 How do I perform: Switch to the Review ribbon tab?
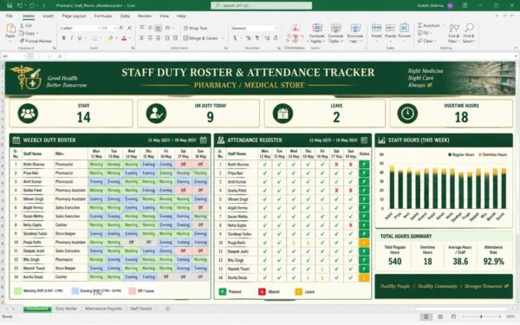[144, 16]
